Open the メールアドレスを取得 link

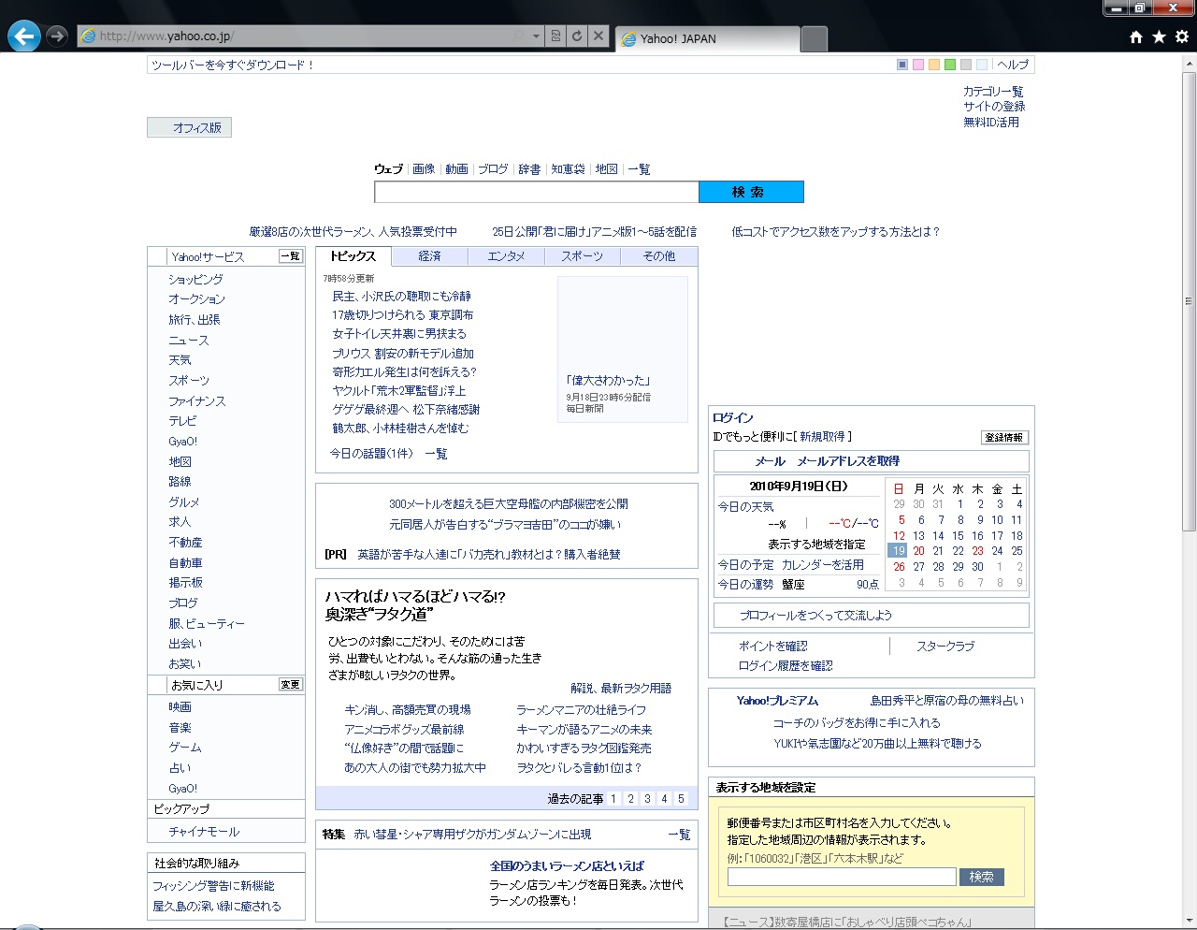pos(848,461)
